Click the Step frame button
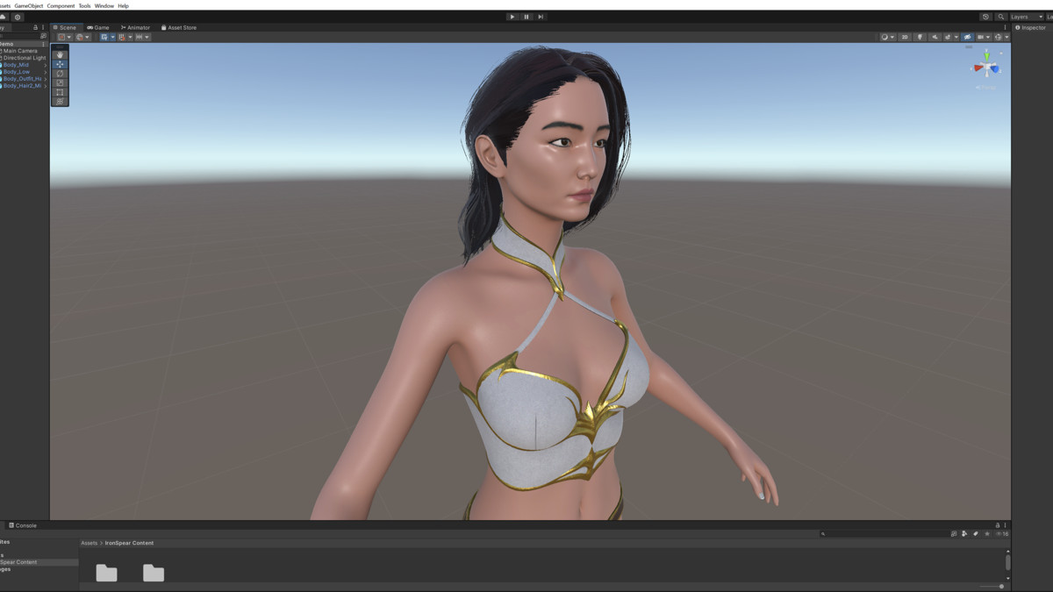 (541, 17)
